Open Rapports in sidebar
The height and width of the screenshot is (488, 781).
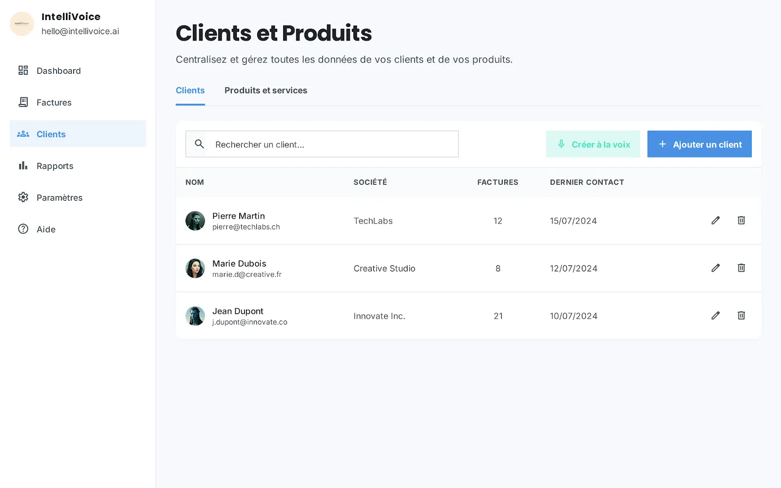pos(78,166)
